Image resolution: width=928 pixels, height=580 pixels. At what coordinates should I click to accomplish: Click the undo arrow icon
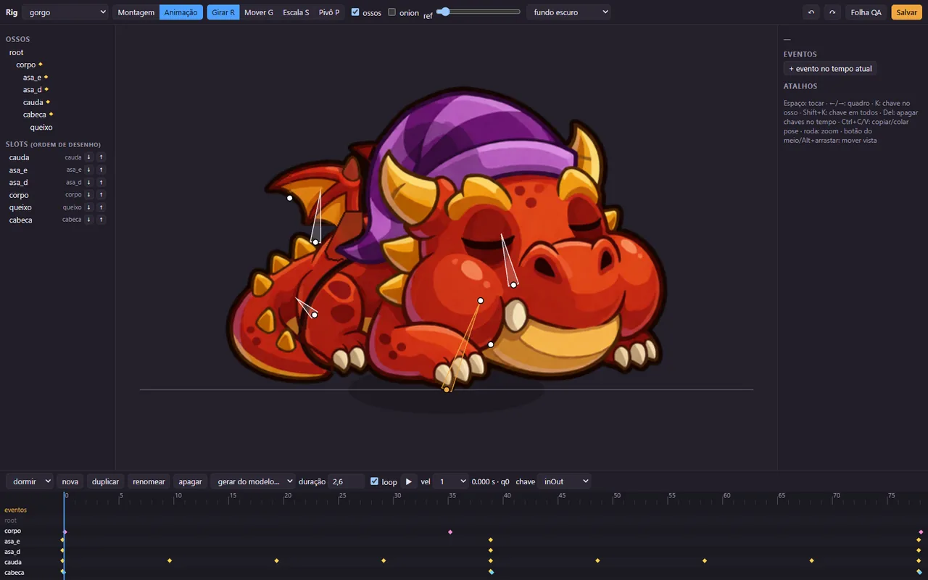click(811, 12)
